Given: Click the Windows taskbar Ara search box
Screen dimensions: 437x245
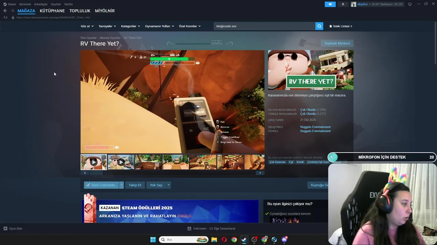Looking at the screenshot, I should pyautogui.click(x=184, y=240).
